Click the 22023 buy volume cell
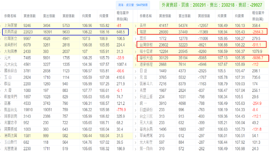Viewport: 270px width, 151px height. [x=28, y=32]
